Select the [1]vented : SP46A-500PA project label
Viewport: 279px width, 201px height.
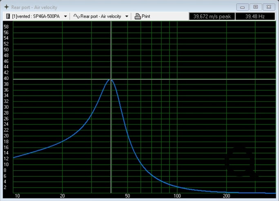coord(36,16)
